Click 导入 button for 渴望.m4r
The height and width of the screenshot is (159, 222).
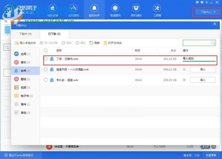pyautogui.click(x=203, y=80)
